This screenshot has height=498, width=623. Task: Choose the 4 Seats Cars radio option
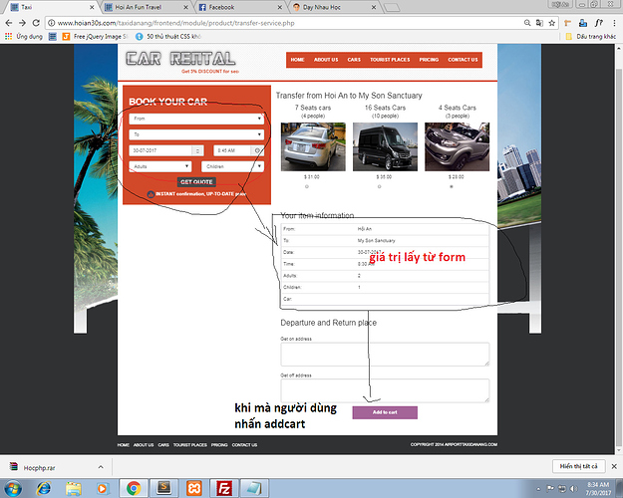[452, 185]
